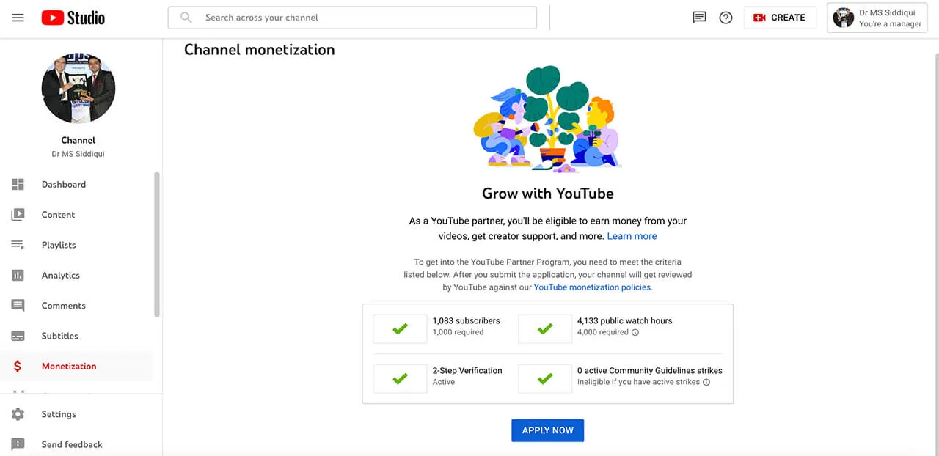The height and width of the screenshot is (456, 939).
Task: Click the Send feedback exclamation icon
Action: [x=18, y=444]
